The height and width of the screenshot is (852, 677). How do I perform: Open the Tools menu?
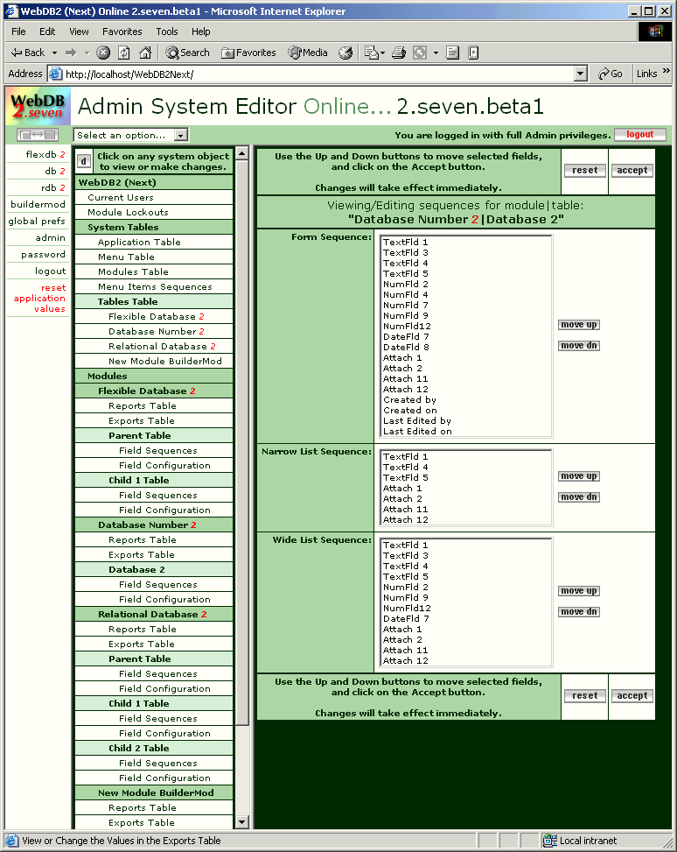click(167, 32)
